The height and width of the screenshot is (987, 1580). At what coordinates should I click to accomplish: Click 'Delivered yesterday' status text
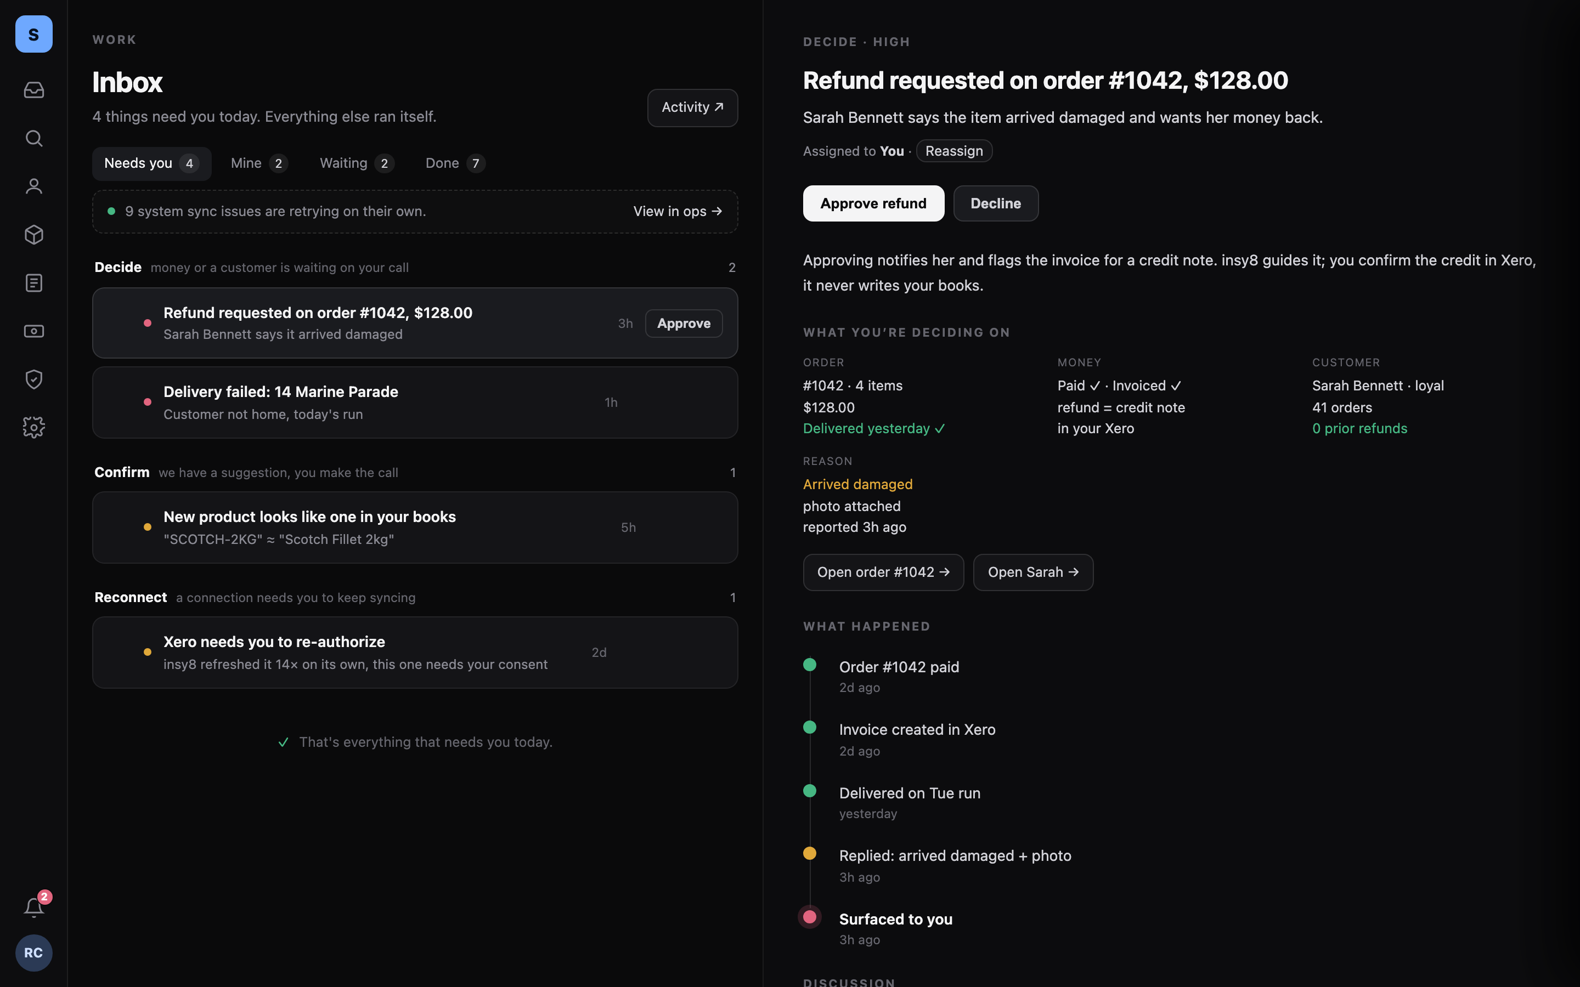coord(873,429)
